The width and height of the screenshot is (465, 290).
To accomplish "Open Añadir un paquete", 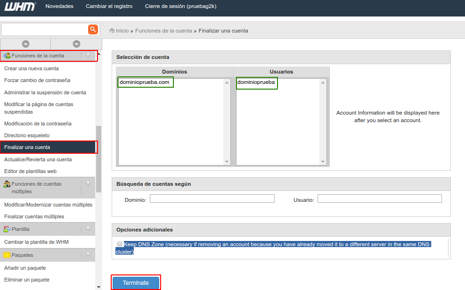I will [25, 268].
